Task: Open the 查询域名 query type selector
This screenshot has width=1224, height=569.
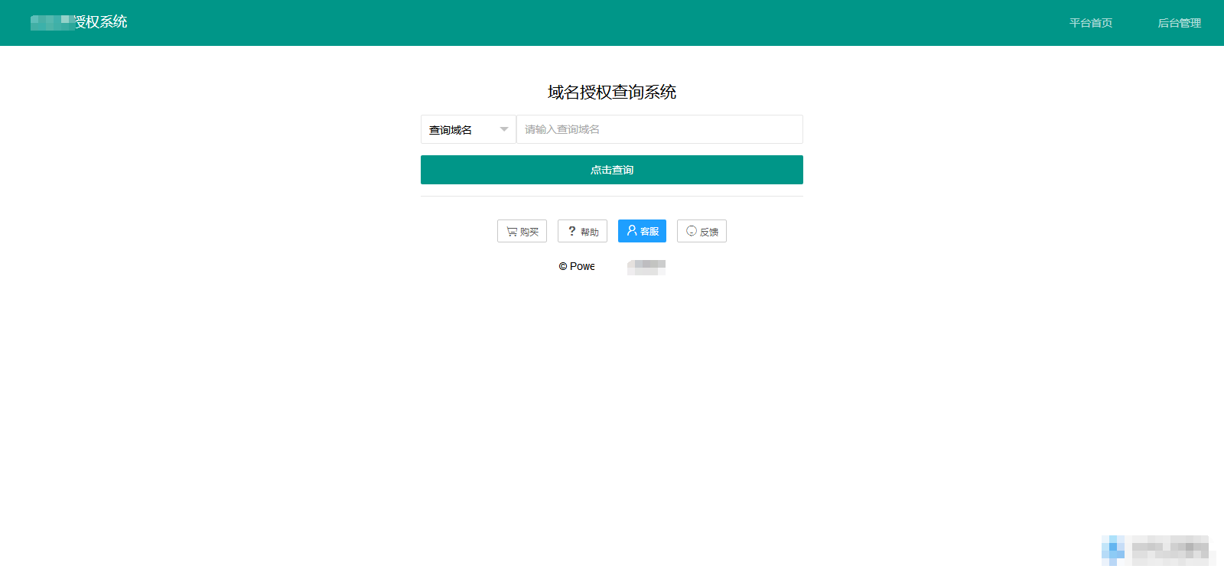Action: (x=459, y=130)
